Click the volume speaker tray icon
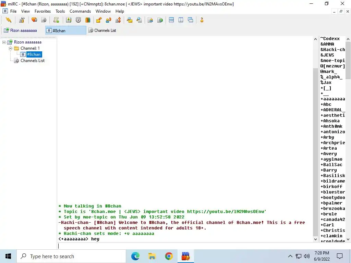The width and height of the screenshot is (351, 263). (x=307, y=256)
